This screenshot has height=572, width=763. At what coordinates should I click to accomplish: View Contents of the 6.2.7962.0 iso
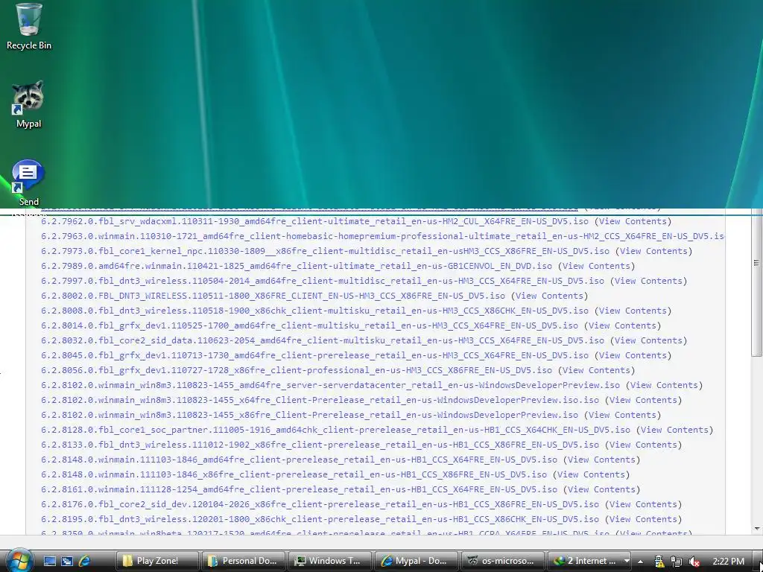pos(633,221)
